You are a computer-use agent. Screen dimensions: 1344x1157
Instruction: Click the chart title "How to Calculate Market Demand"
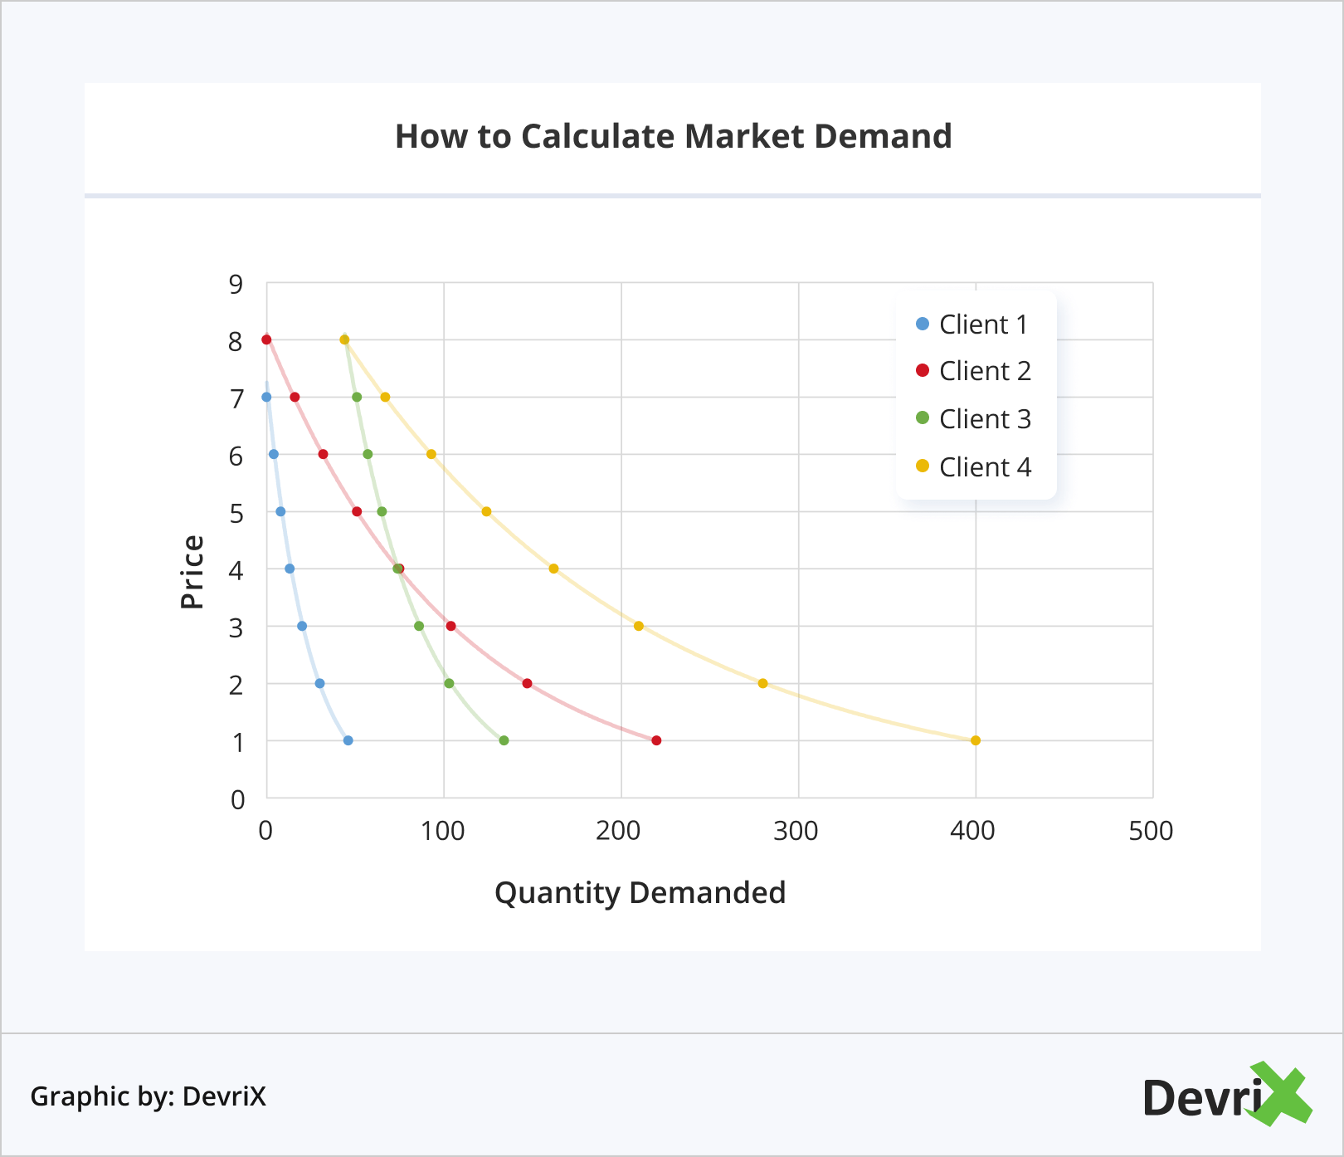click(673, 137)
